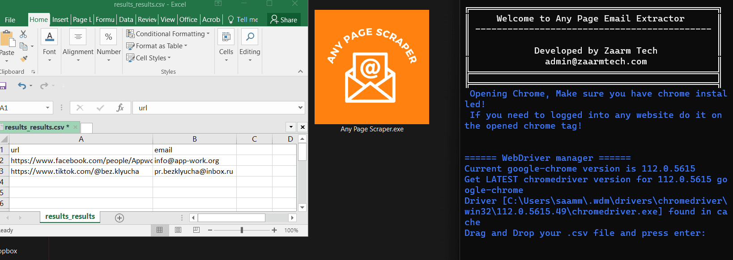733x260 pixels.
Task: Open the Paste options dropdown arrow
Action: pos(7,61)
